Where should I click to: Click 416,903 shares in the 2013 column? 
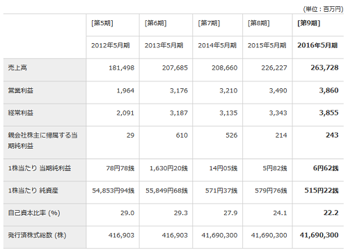tap(175, 236)
